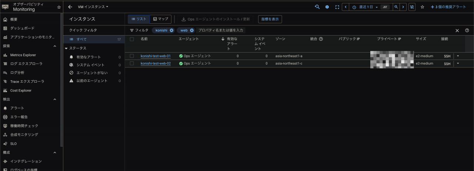Viewport: 474px width, 171px height.
Task: Step the time range forward
Action: pyautogui.click(x=403, y=7)
